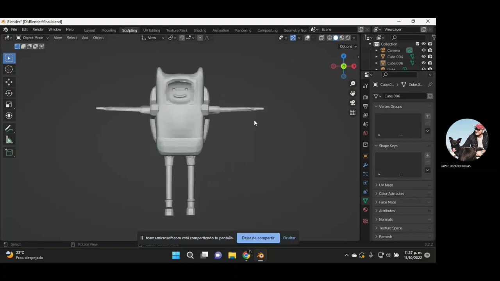The height and width of the screenshot is (281, 500).
Task: Open the viewport Options dropdown
Action: (348, 46)
